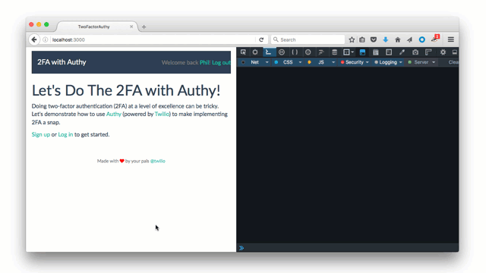
Task: Open DevTools settings gear
Action: click(x=443, y=52)
